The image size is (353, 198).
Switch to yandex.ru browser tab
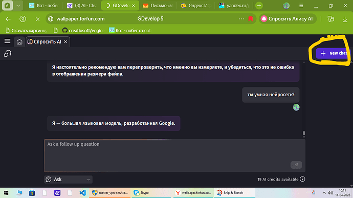pyautogui.click(x=234, y=6)
